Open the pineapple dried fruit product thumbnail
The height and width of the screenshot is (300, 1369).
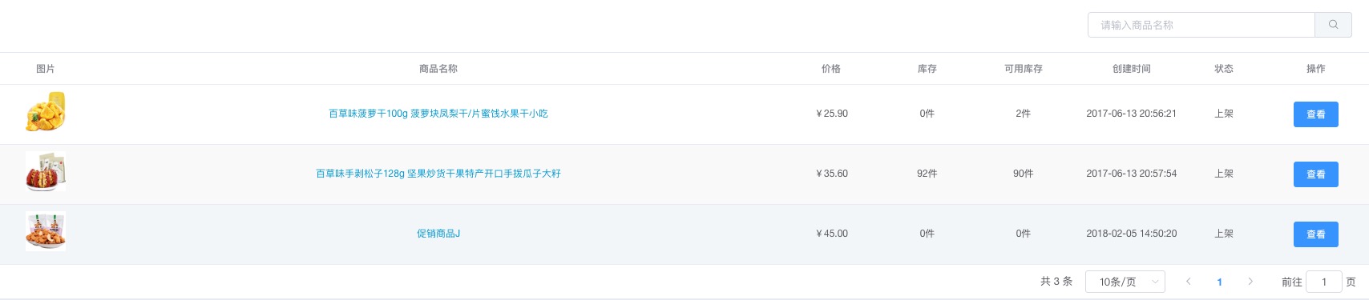click(x=46, y=112)
